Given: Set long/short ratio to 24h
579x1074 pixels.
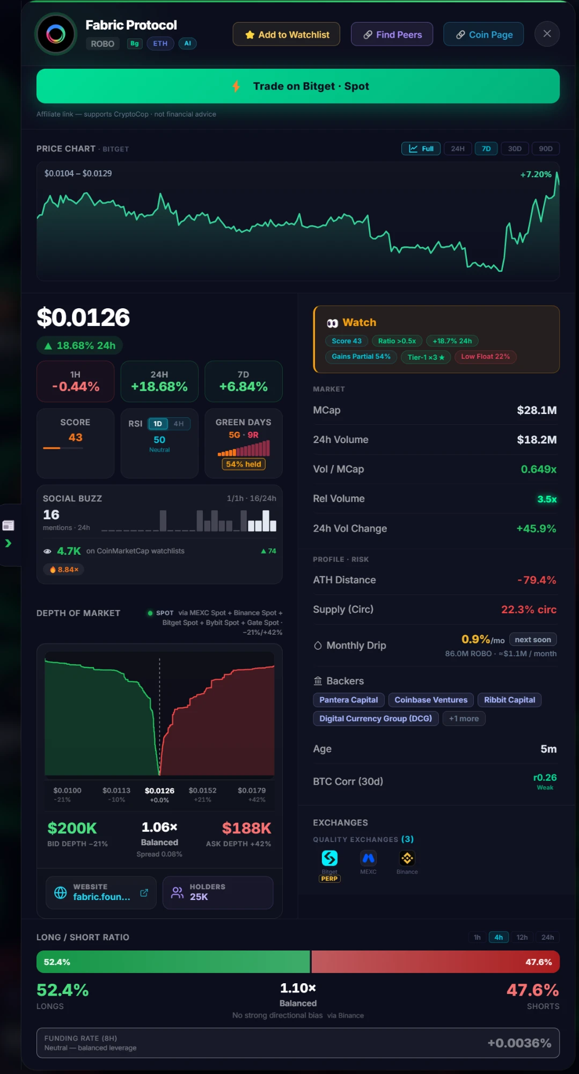Looking at the screenshot, I should 547,937.
